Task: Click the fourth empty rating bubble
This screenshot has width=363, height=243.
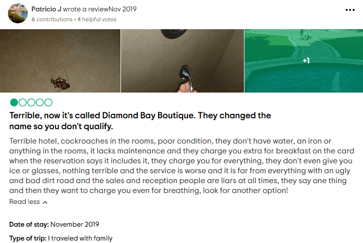Action: click(40, 102)
